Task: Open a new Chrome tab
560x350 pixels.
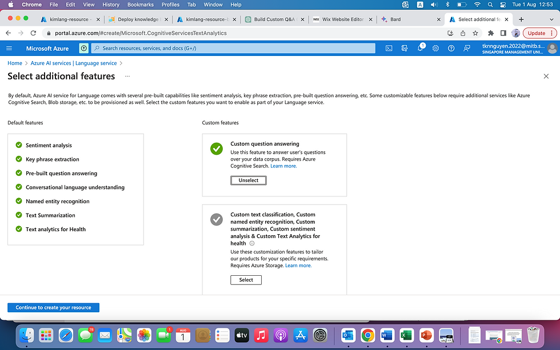Action: click(x=521, y=19)
